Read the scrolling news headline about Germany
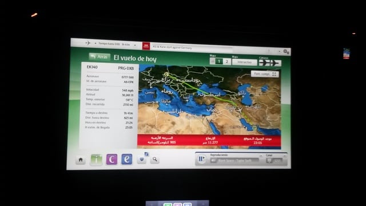The image size is (366, 206). (x=172, y=47)
